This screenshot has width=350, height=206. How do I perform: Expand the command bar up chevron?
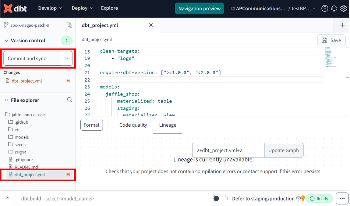tap(8, 198)
